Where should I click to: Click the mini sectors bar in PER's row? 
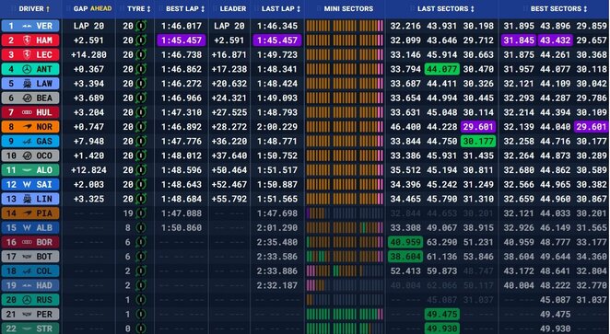[345, 314]
